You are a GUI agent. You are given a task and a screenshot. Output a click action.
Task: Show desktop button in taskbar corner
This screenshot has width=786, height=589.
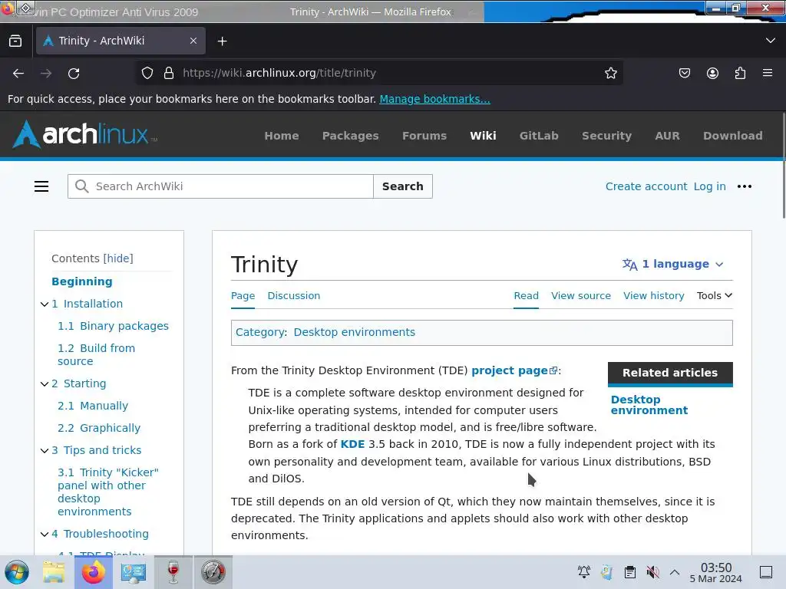(766, 572)
